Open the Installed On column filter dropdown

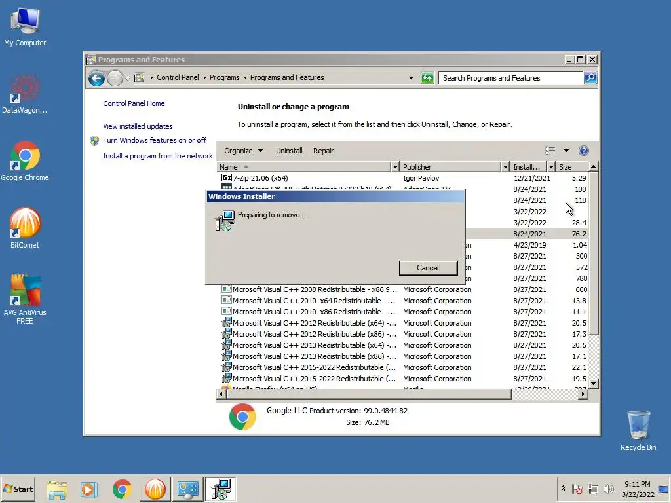551,167
